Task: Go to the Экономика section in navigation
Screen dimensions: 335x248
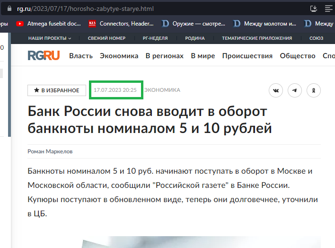Action: pyautogui.click(x=119, y=56)
